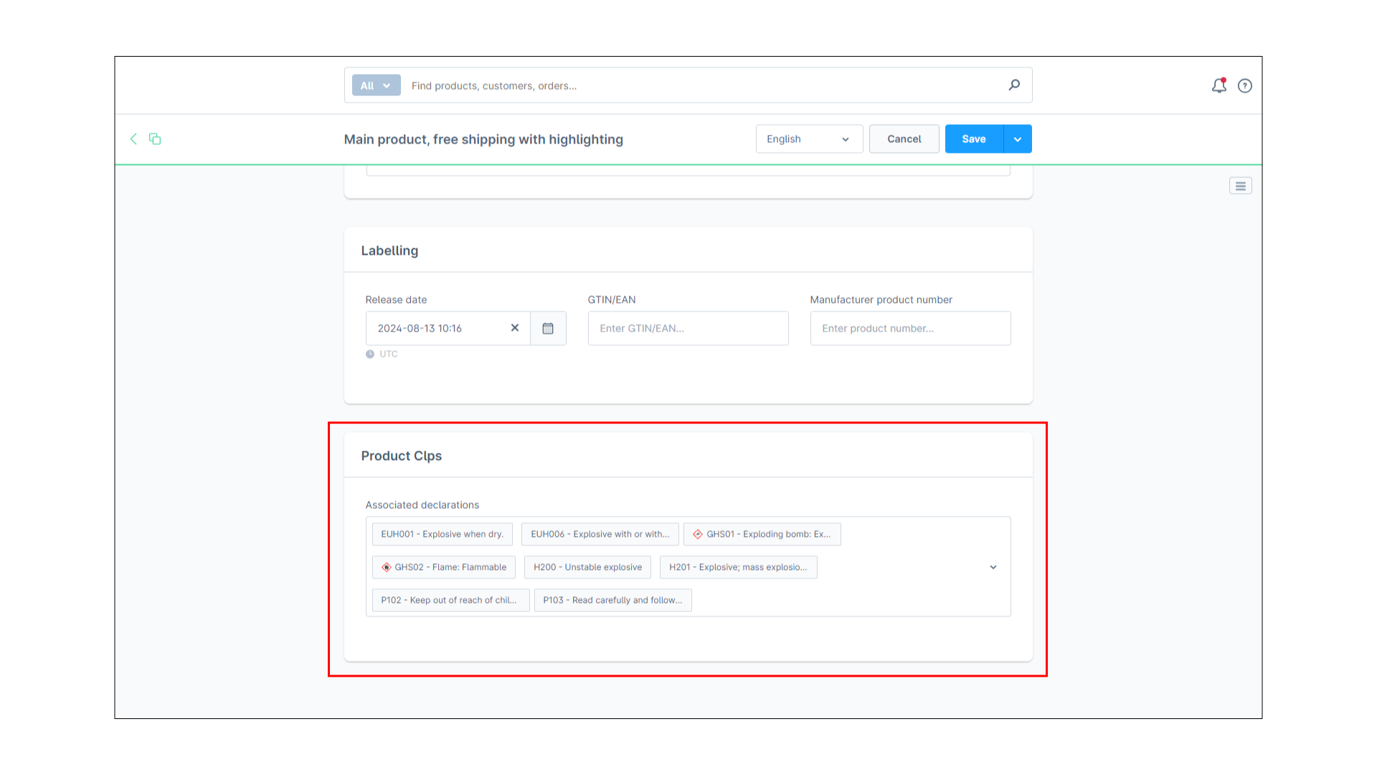The width and height of the screenshot is (1377, 775).
Task: Click the Save button
Action: (x=974, y=138)
